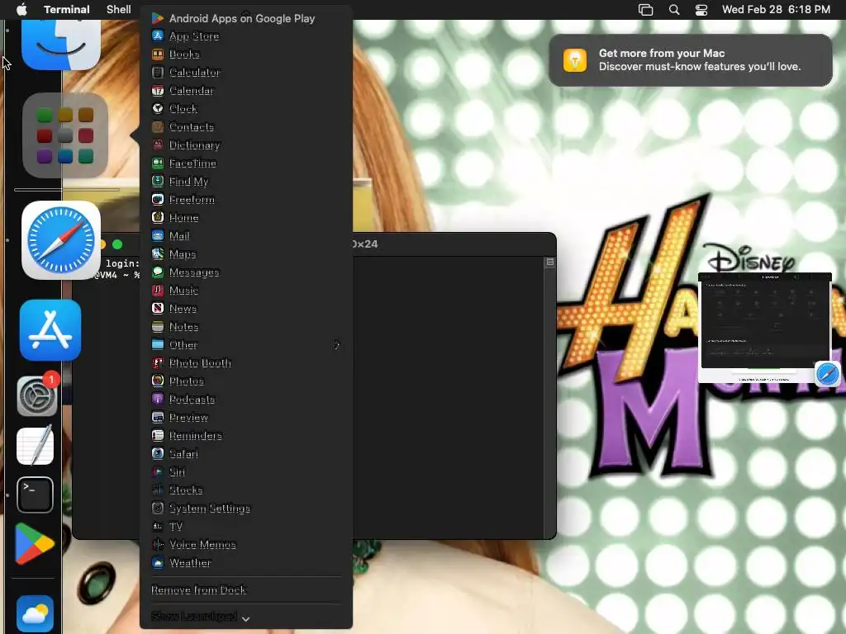Click the down chevron at menu bottom

coord(245,619)
